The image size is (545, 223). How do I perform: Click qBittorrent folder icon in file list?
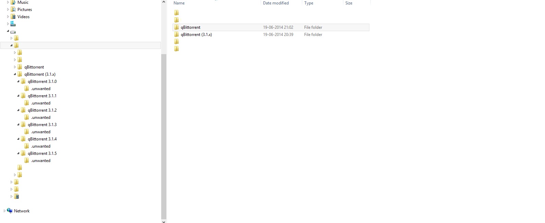[176, 27]
